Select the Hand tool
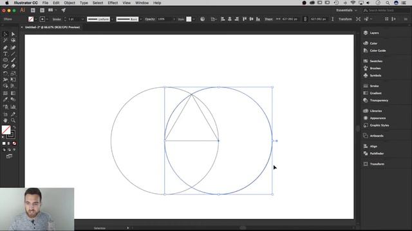The height and width of the screenshot is (231, 412). click(x=5, y=121)
